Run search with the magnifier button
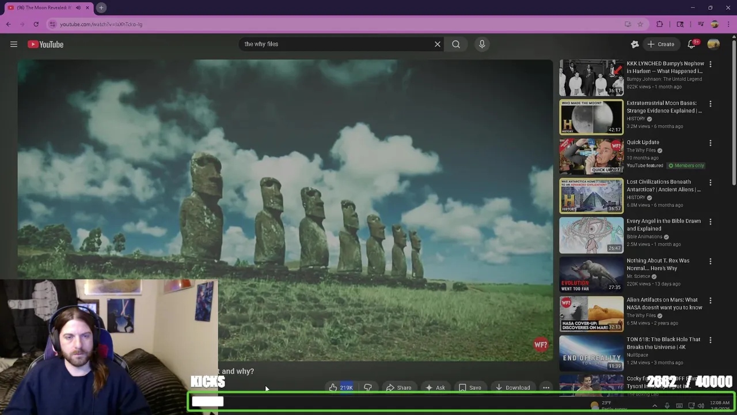The width and height of the screenshot is (737, 415). (x=456, y=44)
